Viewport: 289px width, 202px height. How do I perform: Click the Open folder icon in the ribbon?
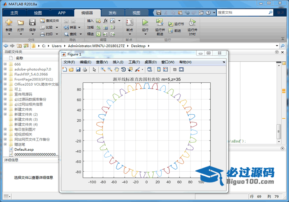tap(21, 23)
